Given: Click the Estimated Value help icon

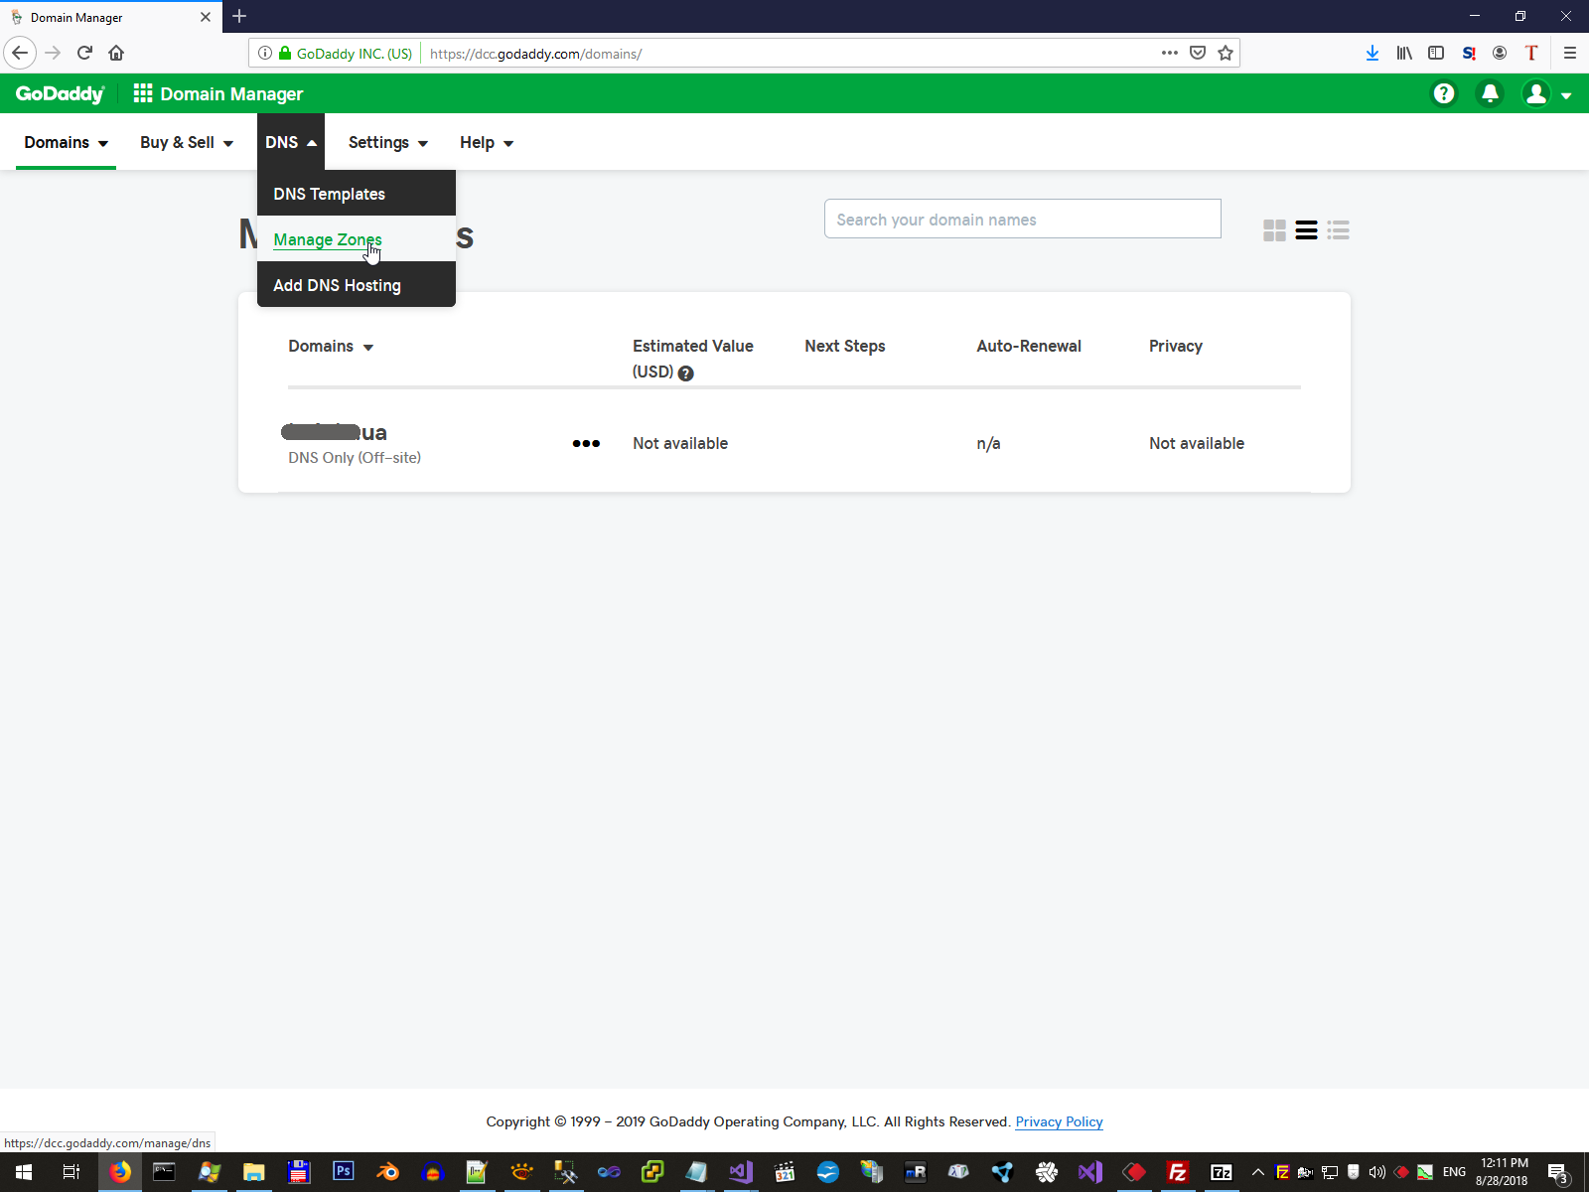Looking at the screenshot, I should 685,373.
